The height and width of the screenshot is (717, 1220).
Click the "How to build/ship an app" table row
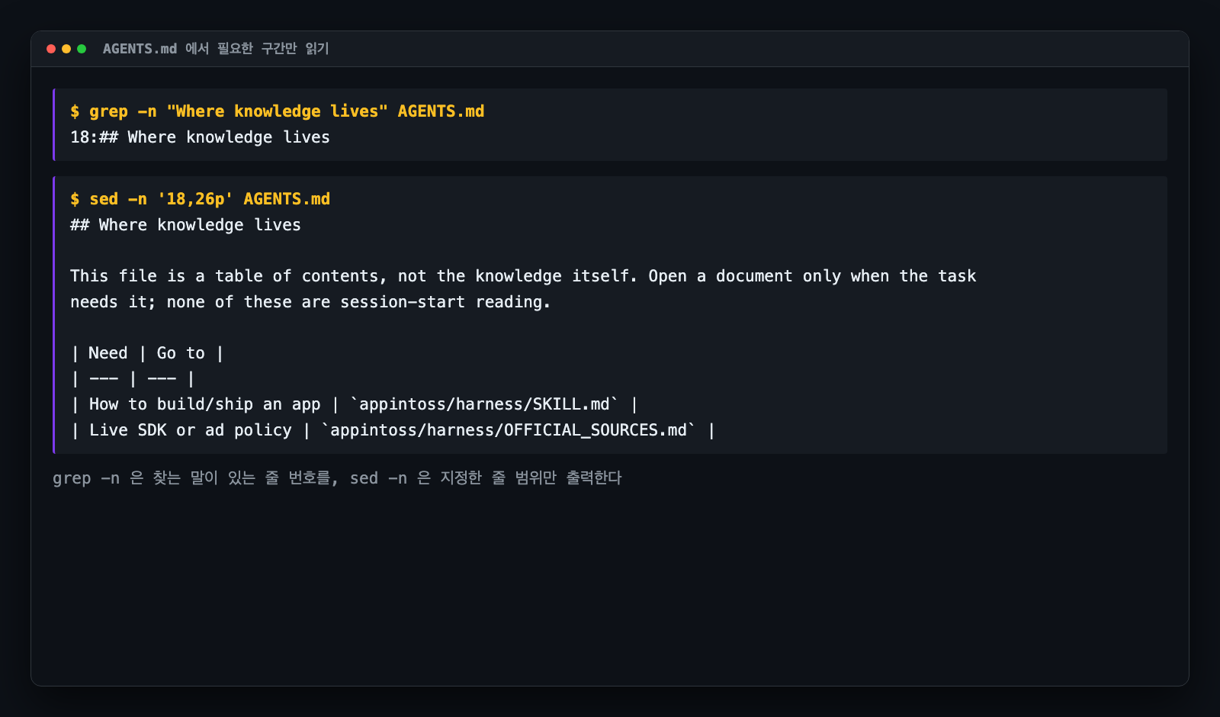point(354,404)
